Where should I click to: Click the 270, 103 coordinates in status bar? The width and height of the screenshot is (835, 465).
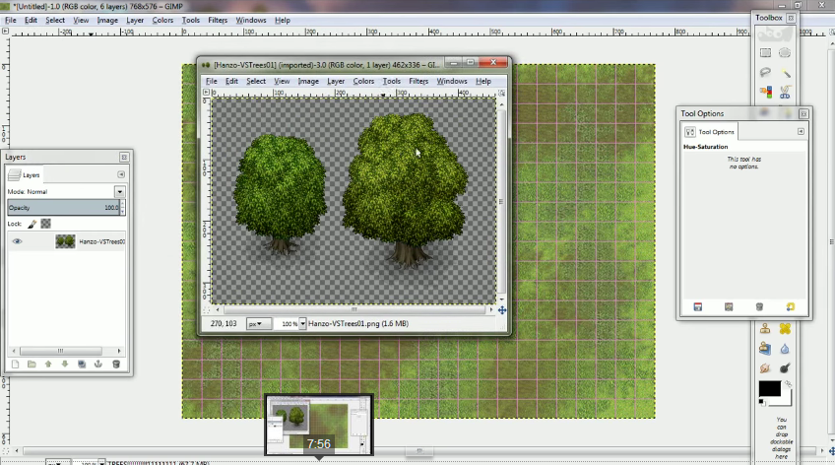[224, 324]
